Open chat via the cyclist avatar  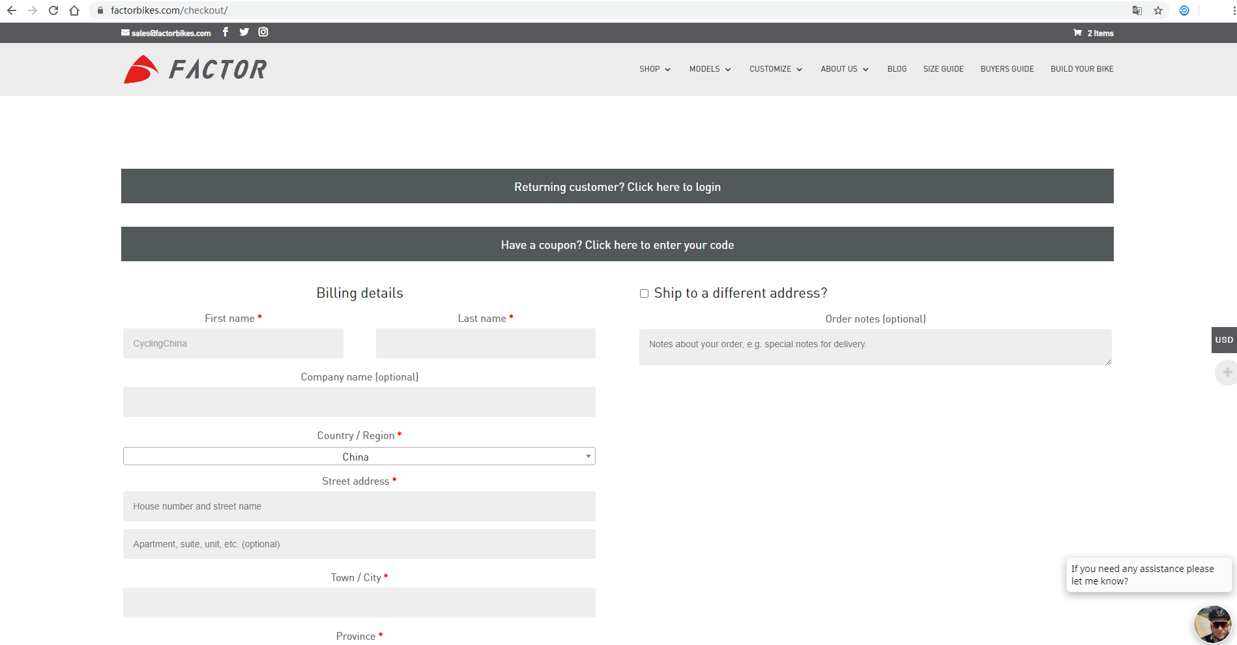tap(1213, 624)
